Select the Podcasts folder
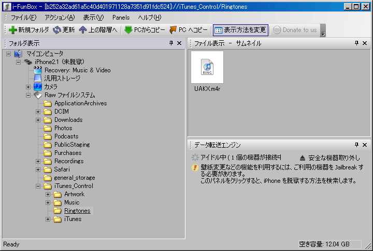 pos(66,136)
